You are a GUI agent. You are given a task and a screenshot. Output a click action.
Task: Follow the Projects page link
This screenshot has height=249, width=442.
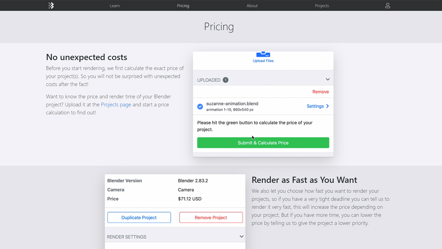point(116,105)
